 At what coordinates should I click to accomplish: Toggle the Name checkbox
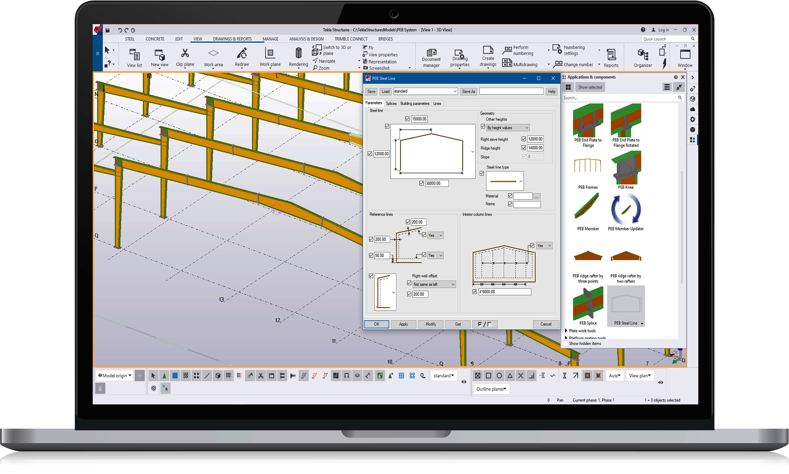(x=510, y=204)
